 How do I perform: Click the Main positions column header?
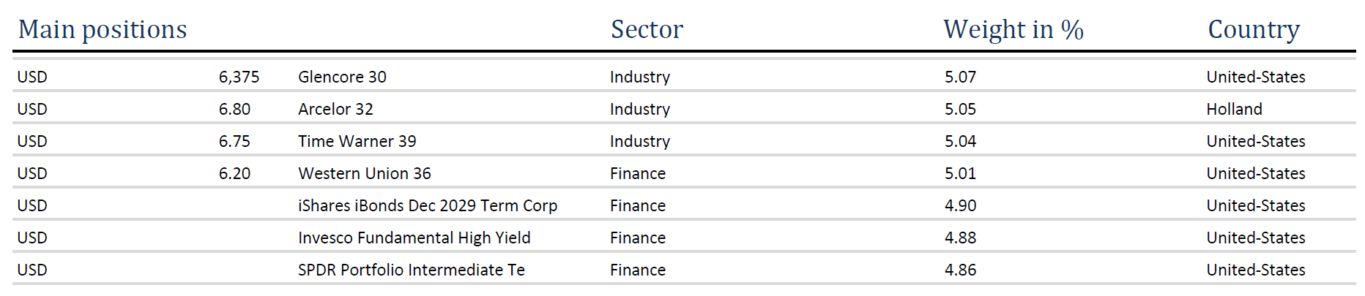click(103, 29)
